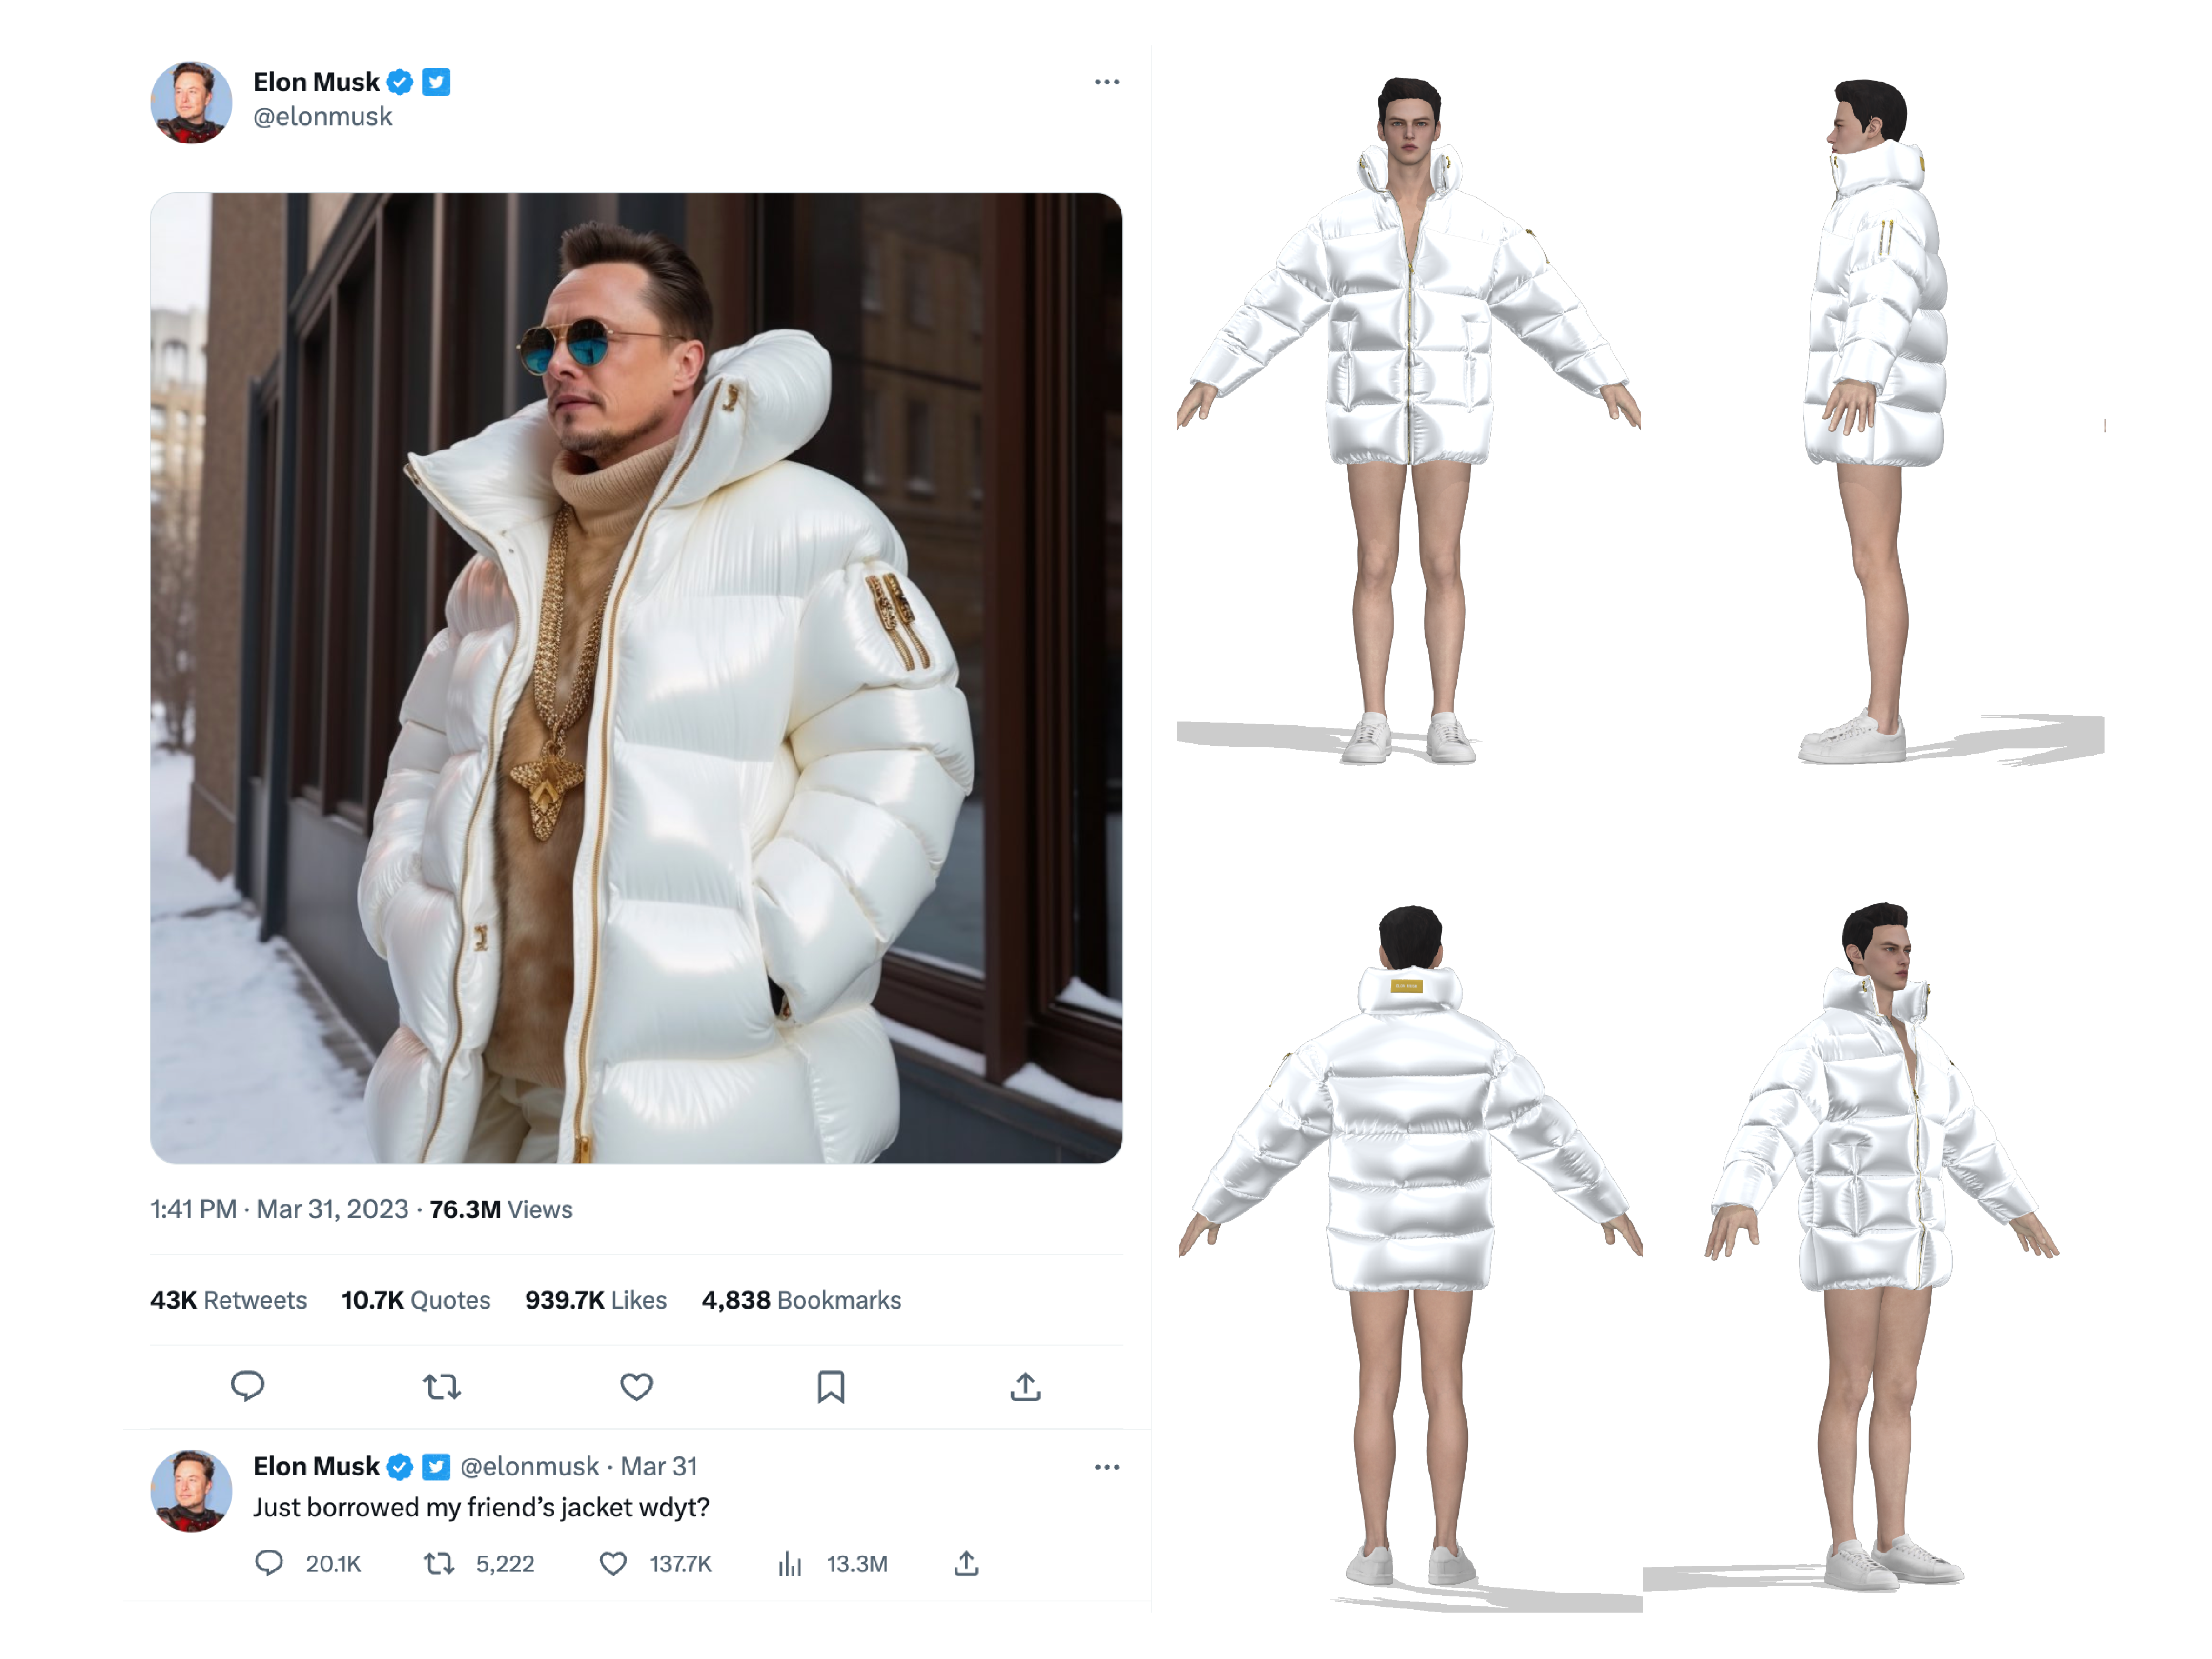Click Elon Musk's profile avatar at the top

point(191,102)
